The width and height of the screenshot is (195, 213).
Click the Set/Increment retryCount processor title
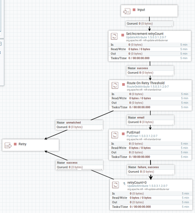pyautogui.click(x=145, y=34)
